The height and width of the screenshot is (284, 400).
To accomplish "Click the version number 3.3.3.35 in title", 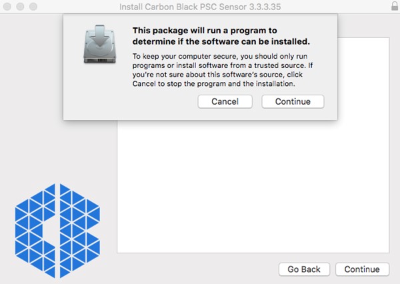I will point(264,7).
